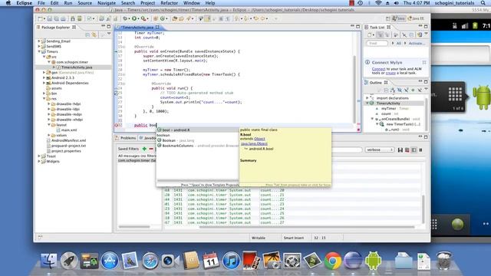
Task: Expand the Sending_Email project
Action: click(x=39, y=41)
